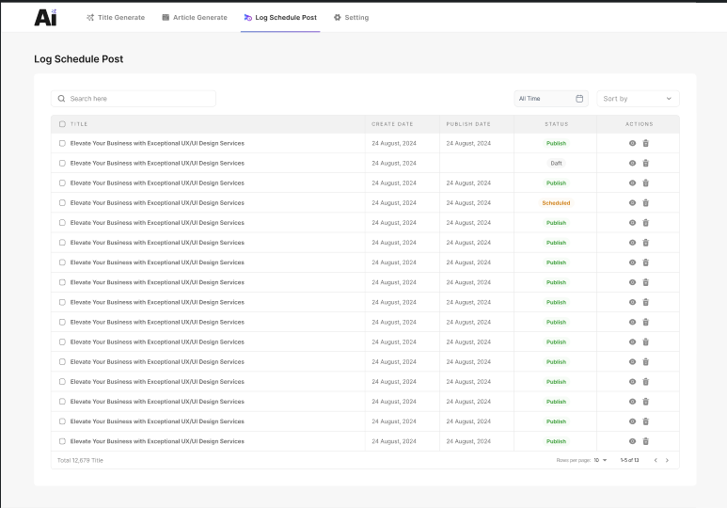Click the "1-5 of 13" pagination text
The width and height of the screenshot is (727, 508).
click(x=629, y=460)
